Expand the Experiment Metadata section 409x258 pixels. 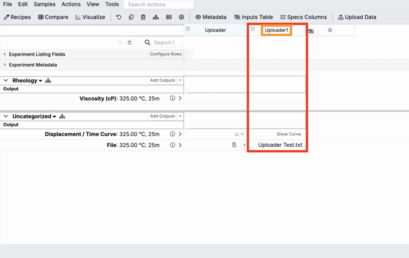tap(5, 65)
